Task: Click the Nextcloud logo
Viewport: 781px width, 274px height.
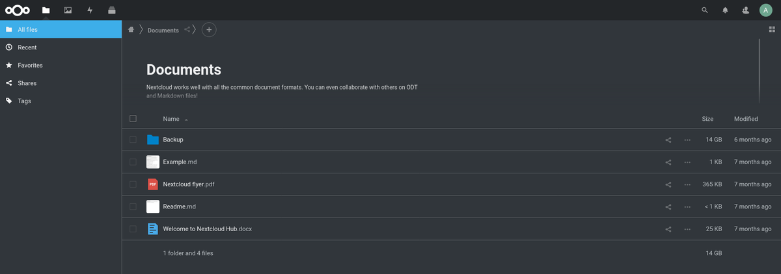Action: [18, 10]
